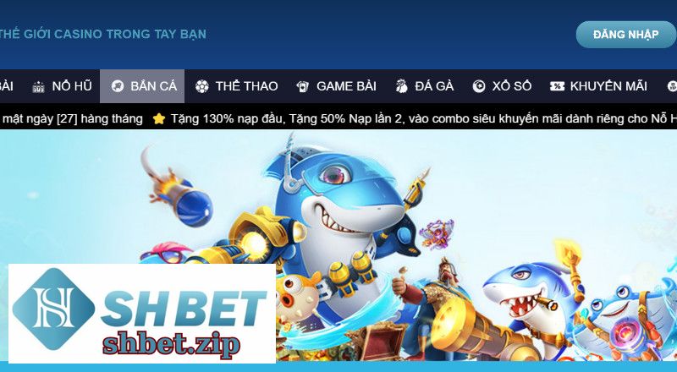Click the slot machine icon beside NỔ HŨ
The height and width of the screenshot is (372, 677).
pos(38,87)
